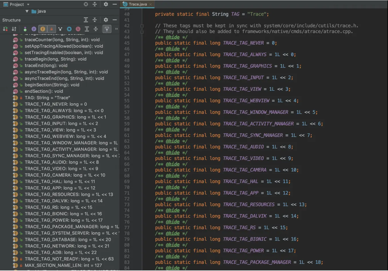Toggle Show Lambdas
This screenshot has width=388, height=271.
pos(78,29)
